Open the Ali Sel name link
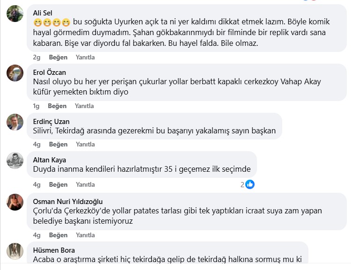 [x=42, y=12]
